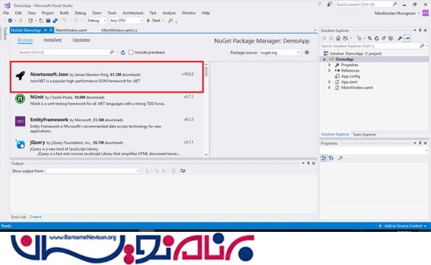431x265 pixels.
Task: Select the Newtonsoft.Json package entry
Action: coord(107,77)
